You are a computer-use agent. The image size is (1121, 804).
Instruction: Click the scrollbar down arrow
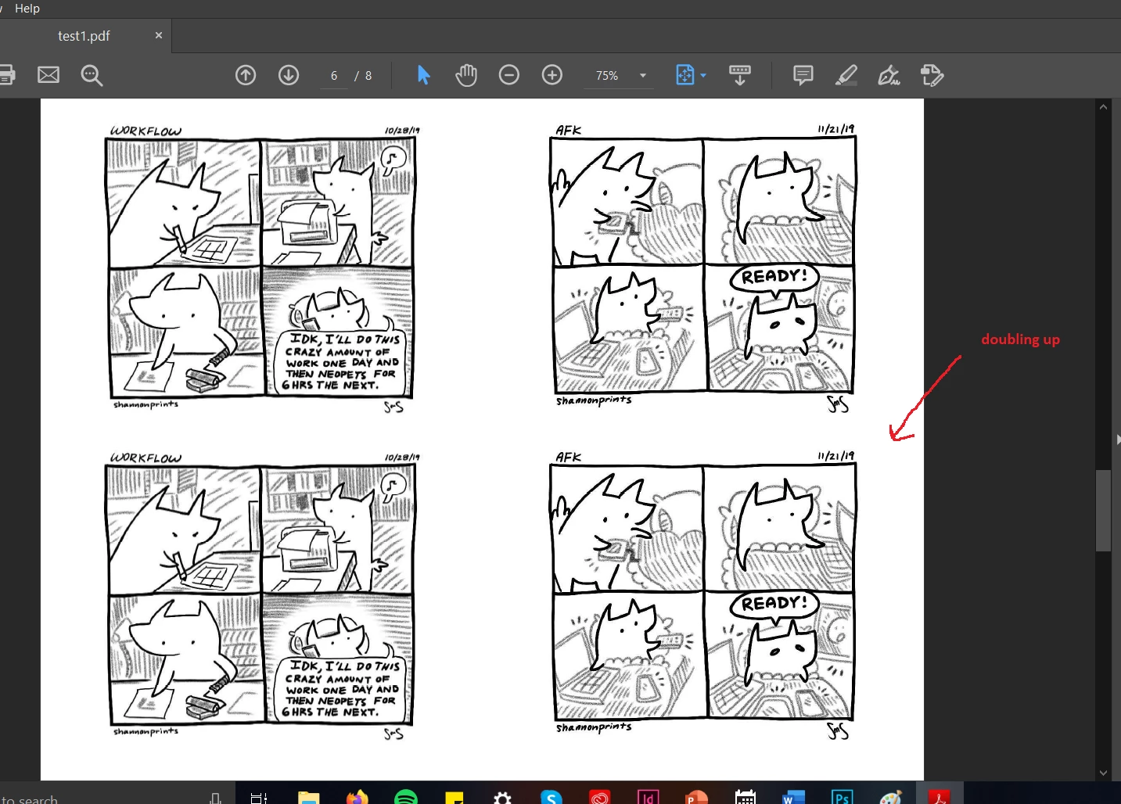click(1103, 773)
